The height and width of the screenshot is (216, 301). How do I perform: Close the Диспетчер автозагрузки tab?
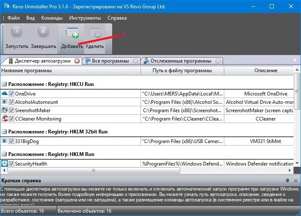(x=77, y=61)
